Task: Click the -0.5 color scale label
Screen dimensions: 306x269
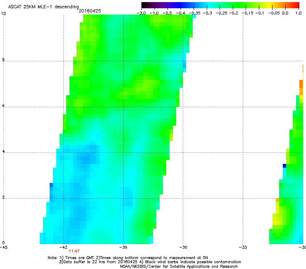Action: (x=167, y=13)
